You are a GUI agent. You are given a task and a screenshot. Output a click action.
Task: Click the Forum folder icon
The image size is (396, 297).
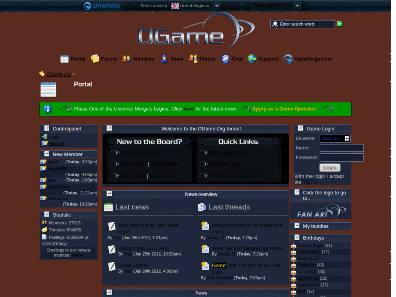pos(95,59)
